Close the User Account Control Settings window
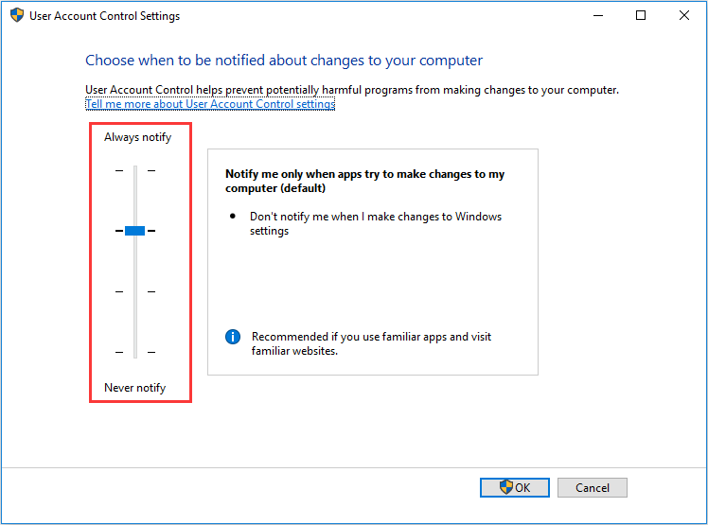Image resolution: width=708 pixels, height=525 pixels. [x=683, y=16]
